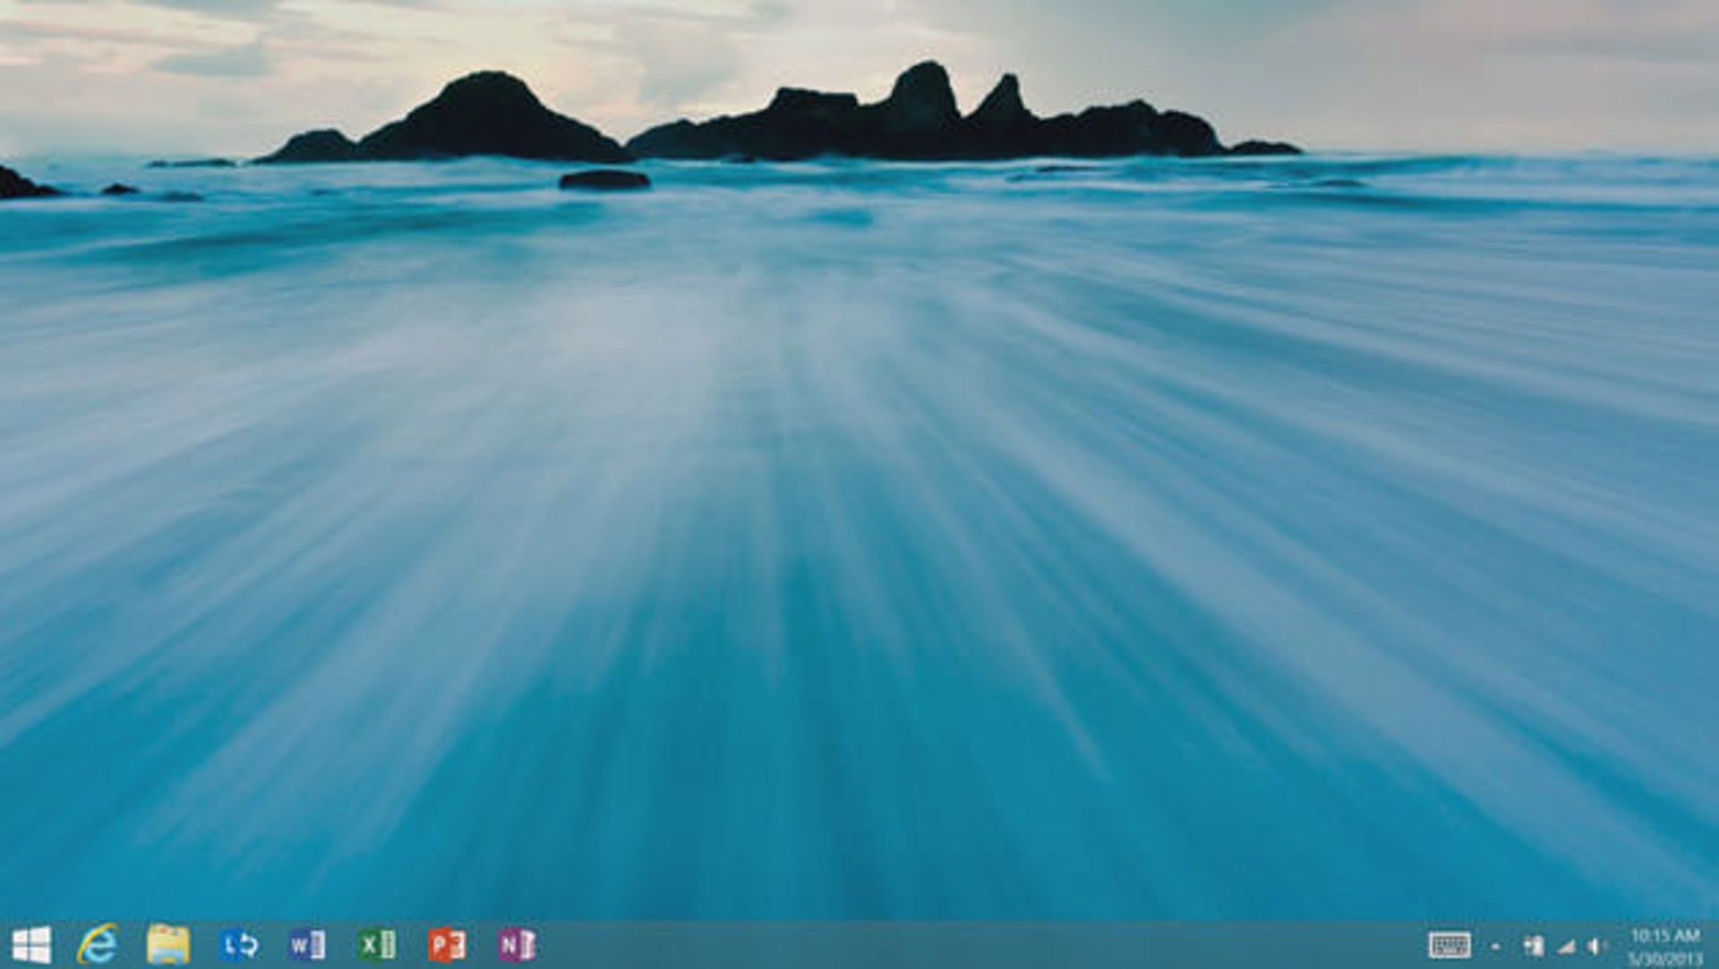Open Microsoft Word from the taskbar

pyautogui.click(x=307, y=945)
